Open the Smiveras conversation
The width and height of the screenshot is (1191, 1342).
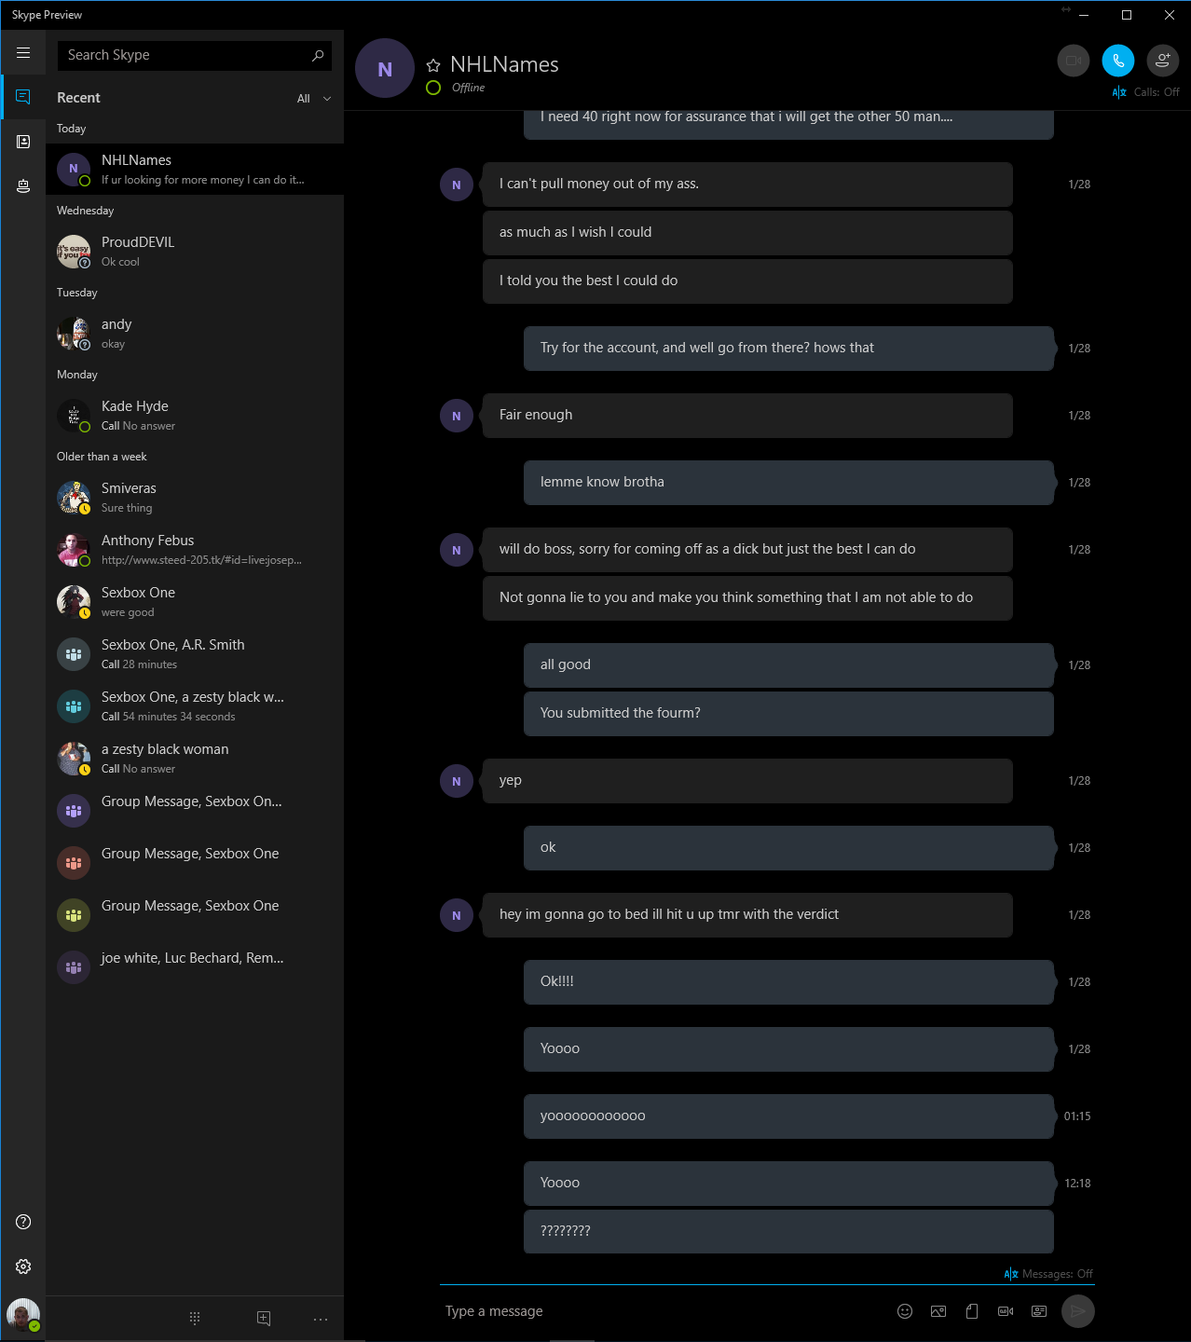coord(195,498)
